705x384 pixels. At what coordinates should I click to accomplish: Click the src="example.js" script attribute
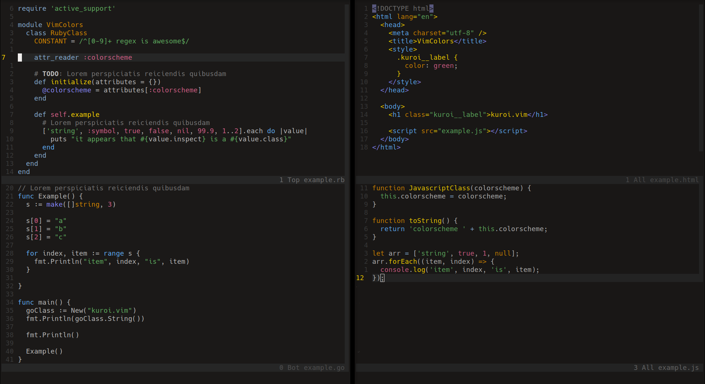[454, 131]
